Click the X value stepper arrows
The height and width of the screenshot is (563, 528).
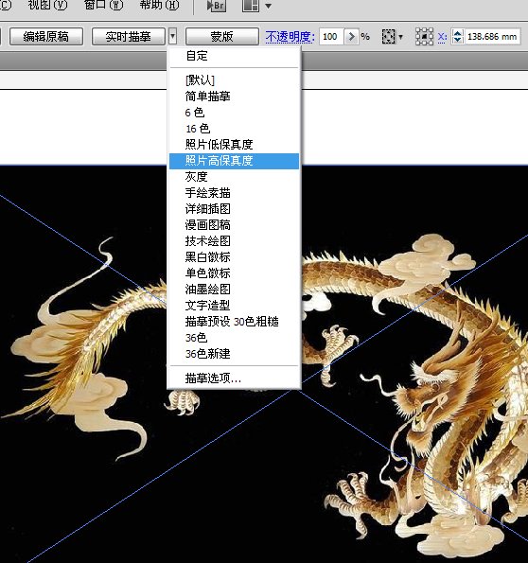point(457,37)
